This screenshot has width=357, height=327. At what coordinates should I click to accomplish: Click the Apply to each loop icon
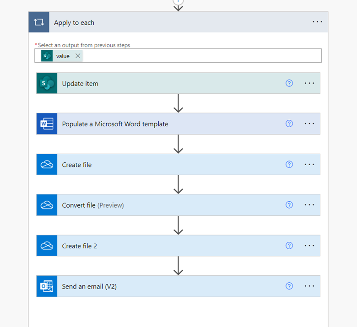tap(39, 22)
